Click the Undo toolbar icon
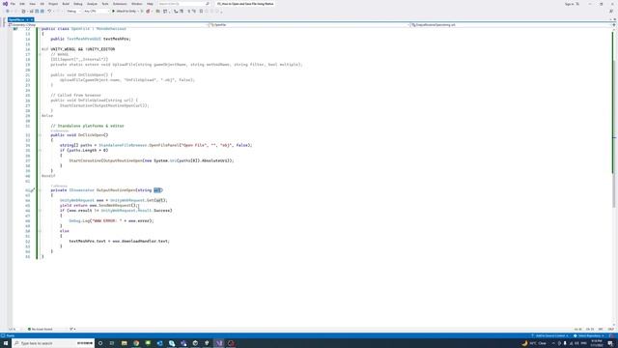Image resolution: width=618 pixels, height=348 pixels. [x=49, y=11]
